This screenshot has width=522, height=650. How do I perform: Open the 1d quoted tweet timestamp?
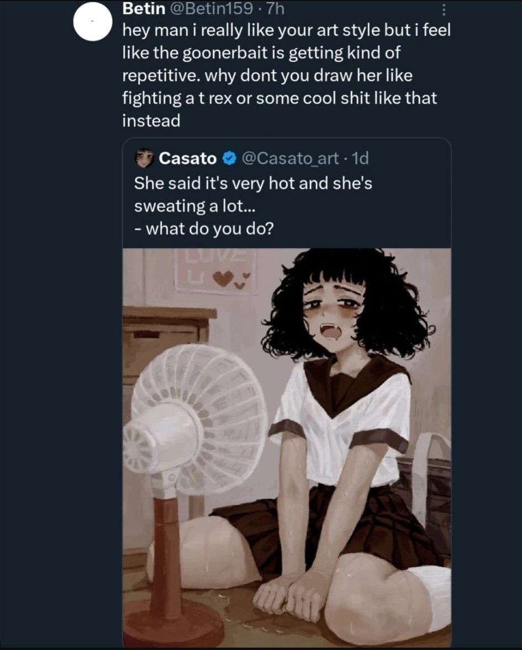(360, 158)
